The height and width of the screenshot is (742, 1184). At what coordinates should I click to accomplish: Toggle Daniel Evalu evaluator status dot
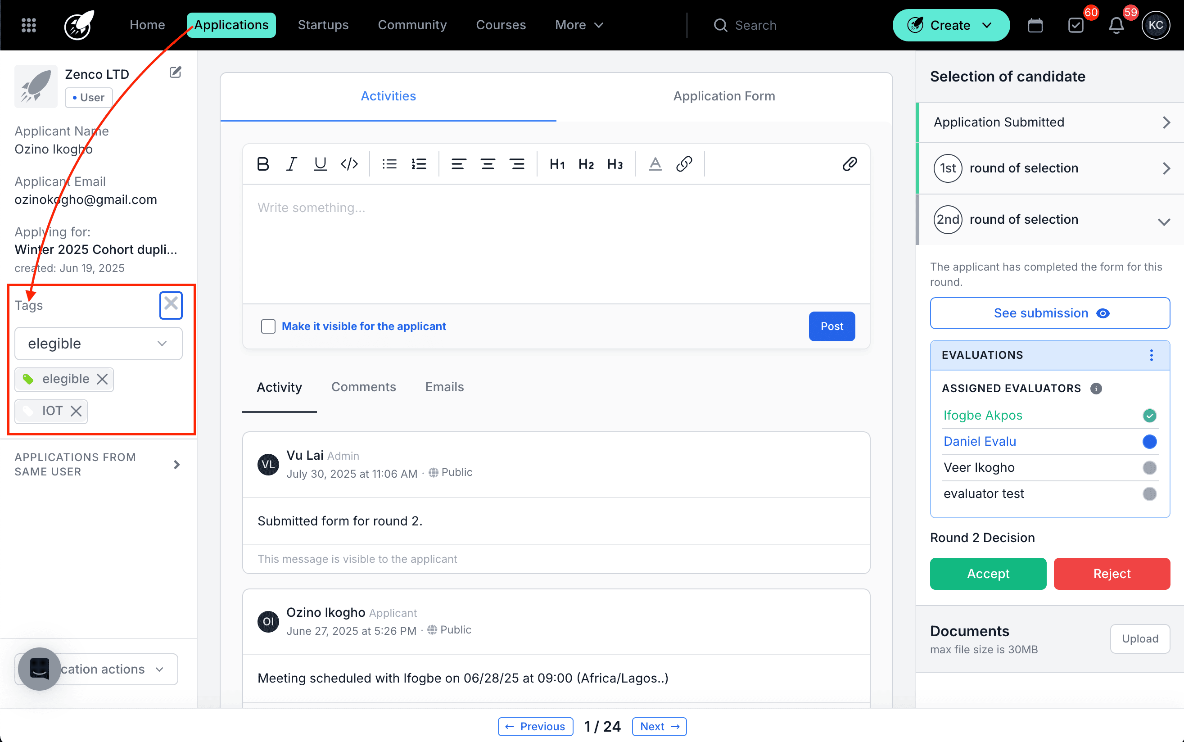click(x=1149, y=442)
